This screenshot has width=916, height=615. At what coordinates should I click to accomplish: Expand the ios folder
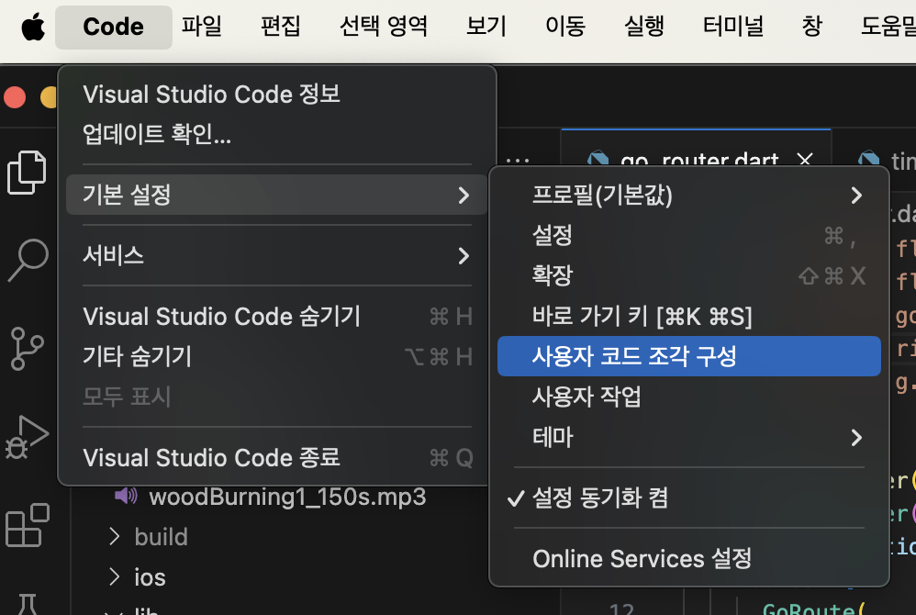pyautogui.click(x=151, y=577)
